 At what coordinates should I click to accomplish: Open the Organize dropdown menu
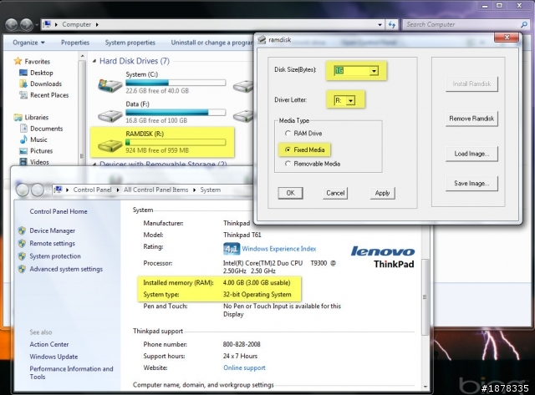coord(28,43)
